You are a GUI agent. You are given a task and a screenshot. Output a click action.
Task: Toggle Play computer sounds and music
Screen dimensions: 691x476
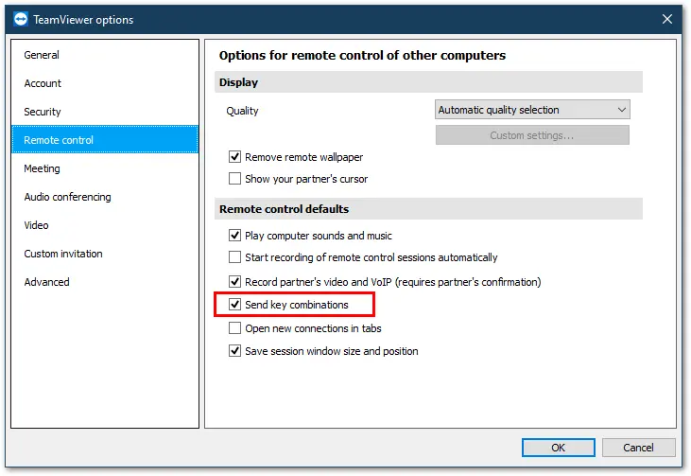coord(234,235)
